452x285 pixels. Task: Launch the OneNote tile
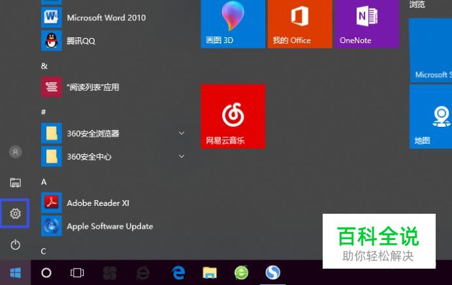pyautogui.click(x=366, y=24)
